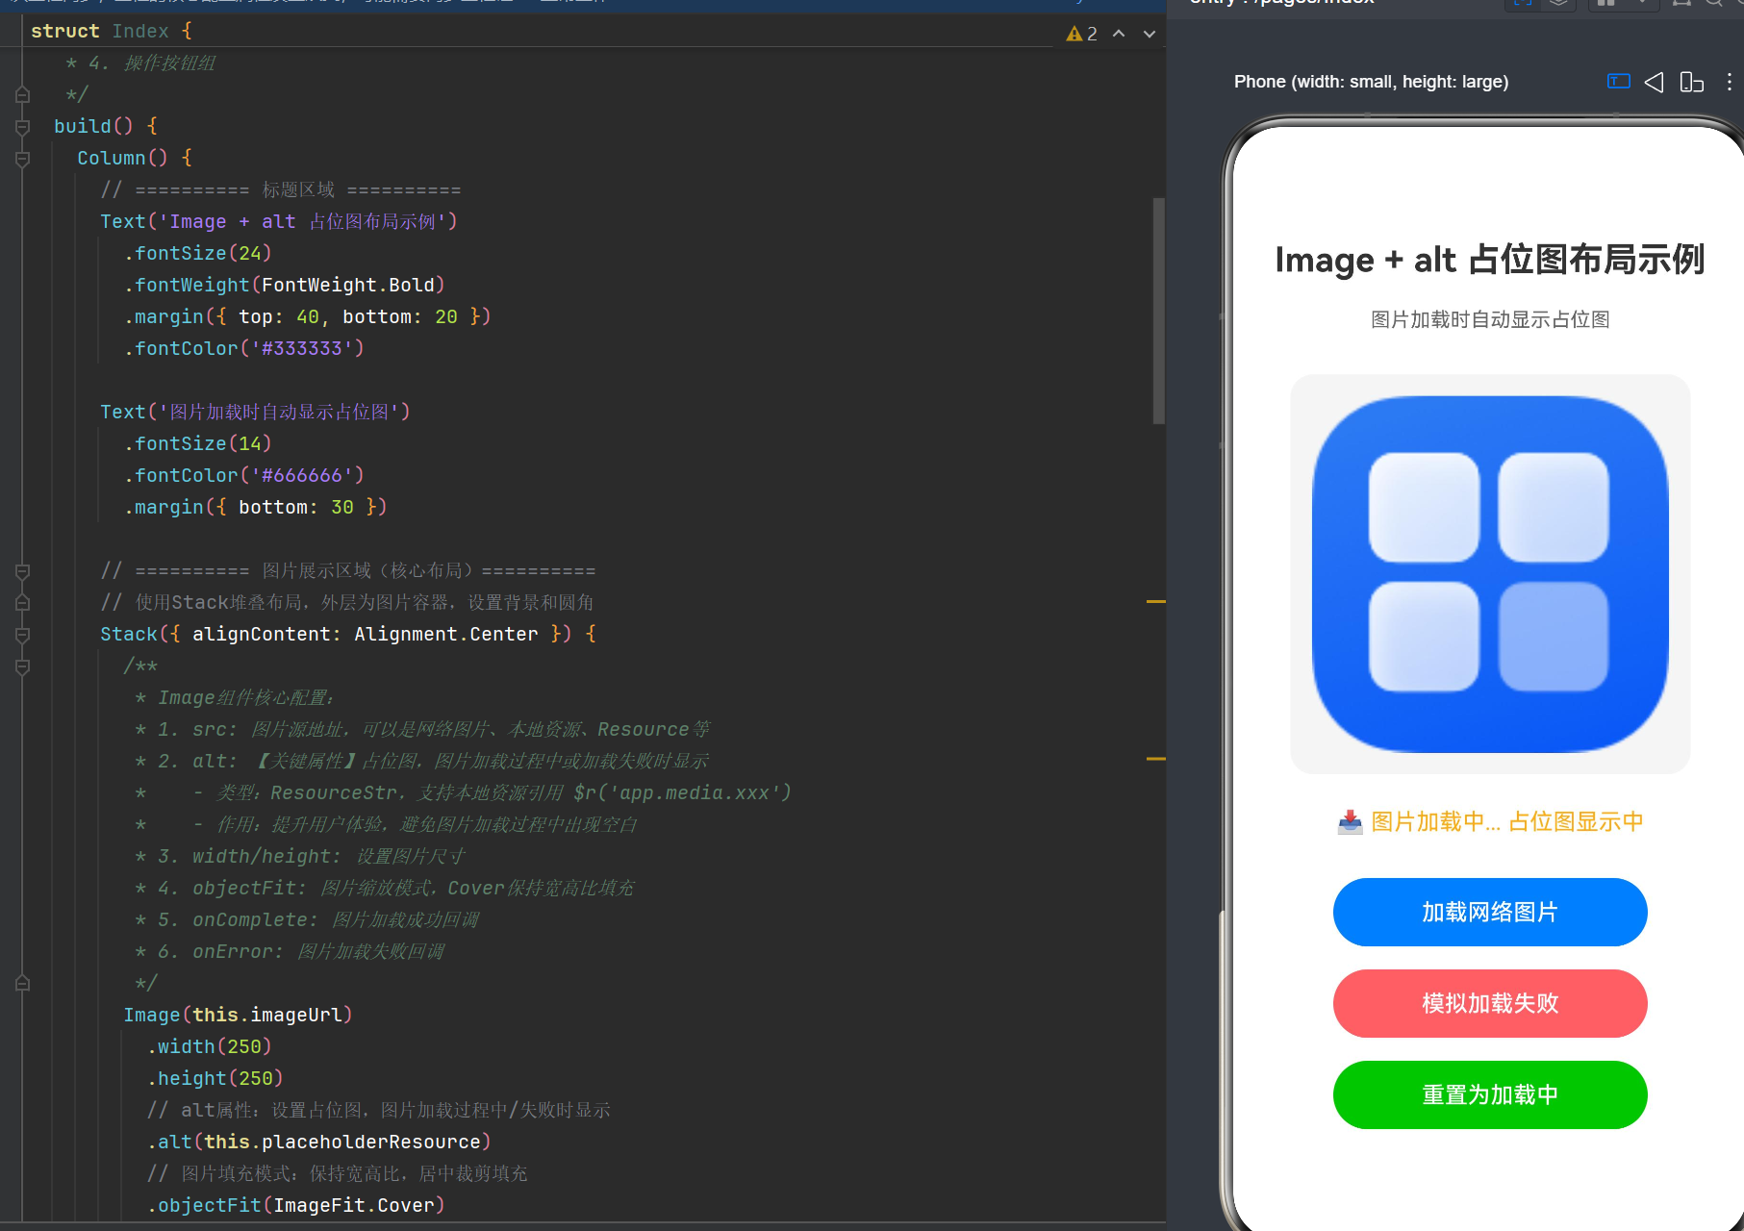
Task: Click the .fontWeight(FontWeight.Bold) line
Action: coord(285,286)
